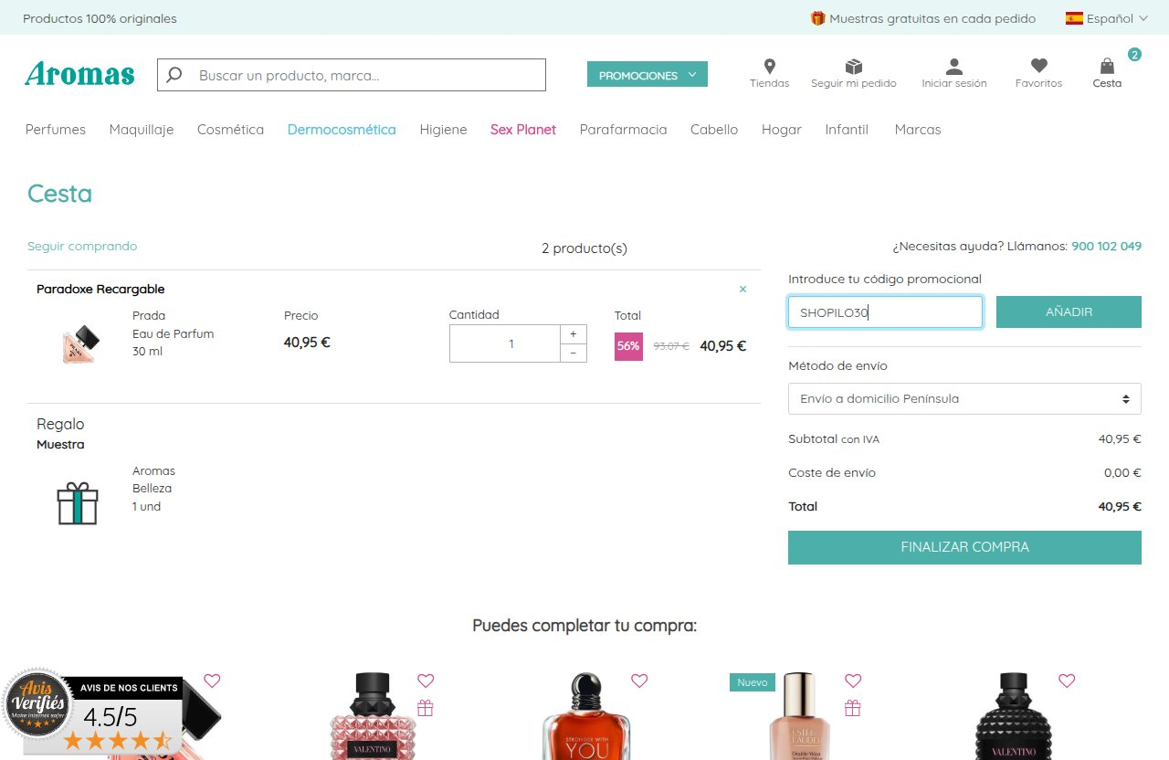Open the Cosmética menu
The image size is (1169, 760).
pos(230,130)
